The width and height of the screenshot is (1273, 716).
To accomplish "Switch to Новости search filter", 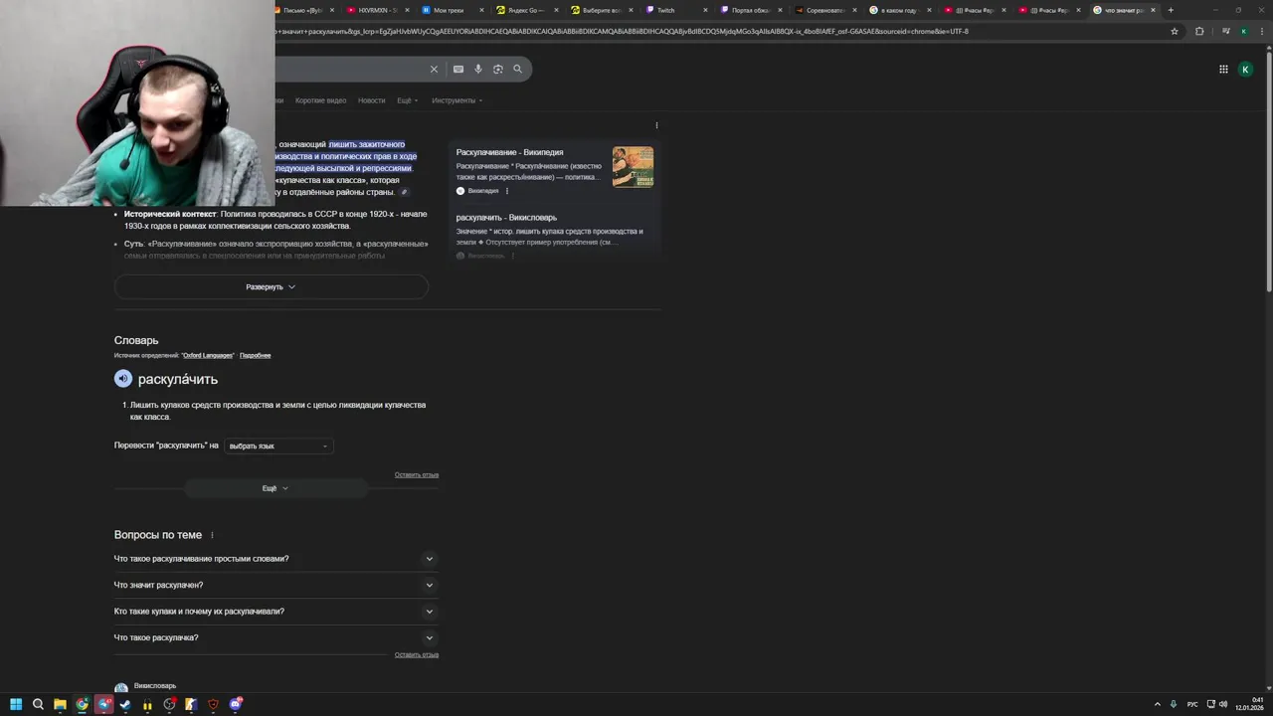I will (x=371, y=100).
